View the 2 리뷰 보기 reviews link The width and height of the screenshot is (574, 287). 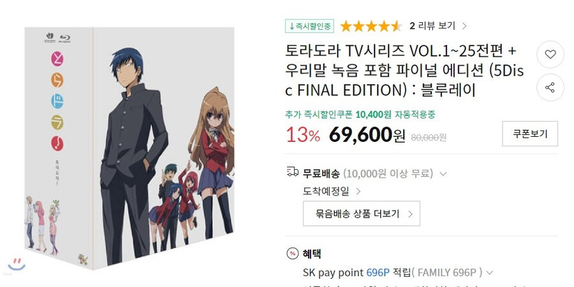(432, 26)
